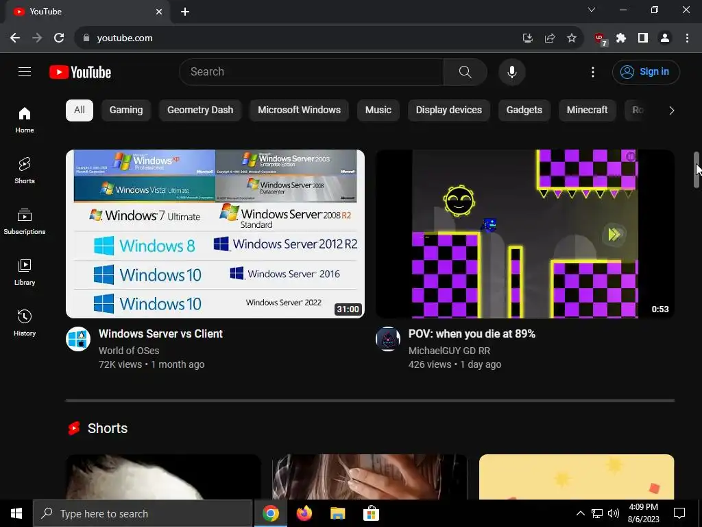
Task: Open the tab search dropdown arrow
Action: click(x=592, y=10)
